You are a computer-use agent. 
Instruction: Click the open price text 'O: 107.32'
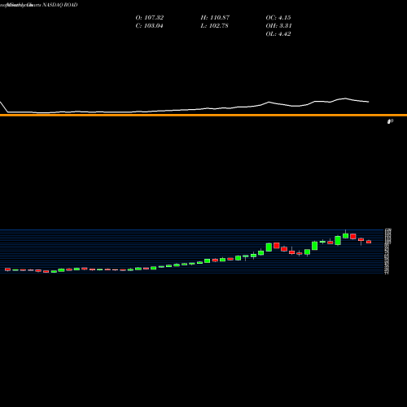(x=150, y=18)
